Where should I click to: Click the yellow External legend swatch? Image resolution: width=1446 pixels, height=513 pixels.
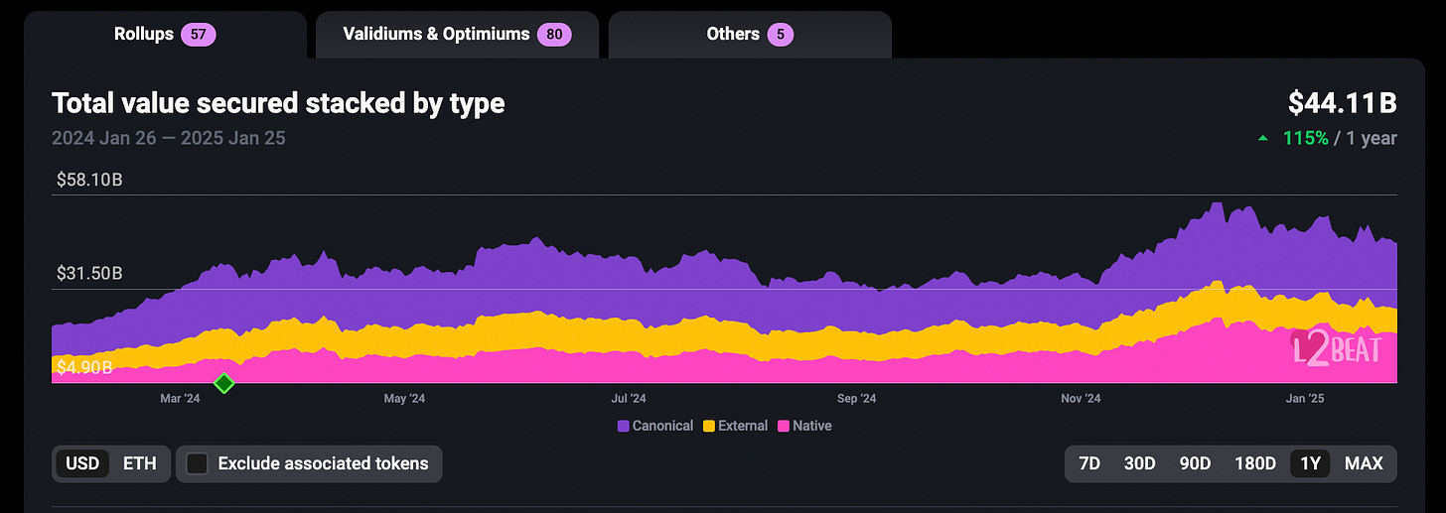coord(709,426)
